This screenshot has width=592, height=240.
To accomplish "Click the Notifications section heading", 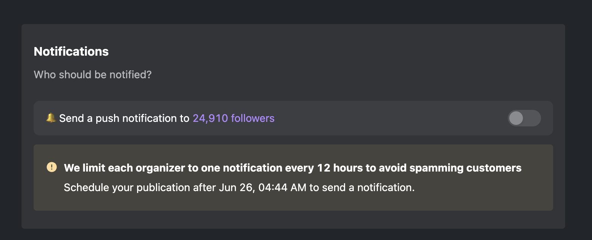I will click(71, 52).
